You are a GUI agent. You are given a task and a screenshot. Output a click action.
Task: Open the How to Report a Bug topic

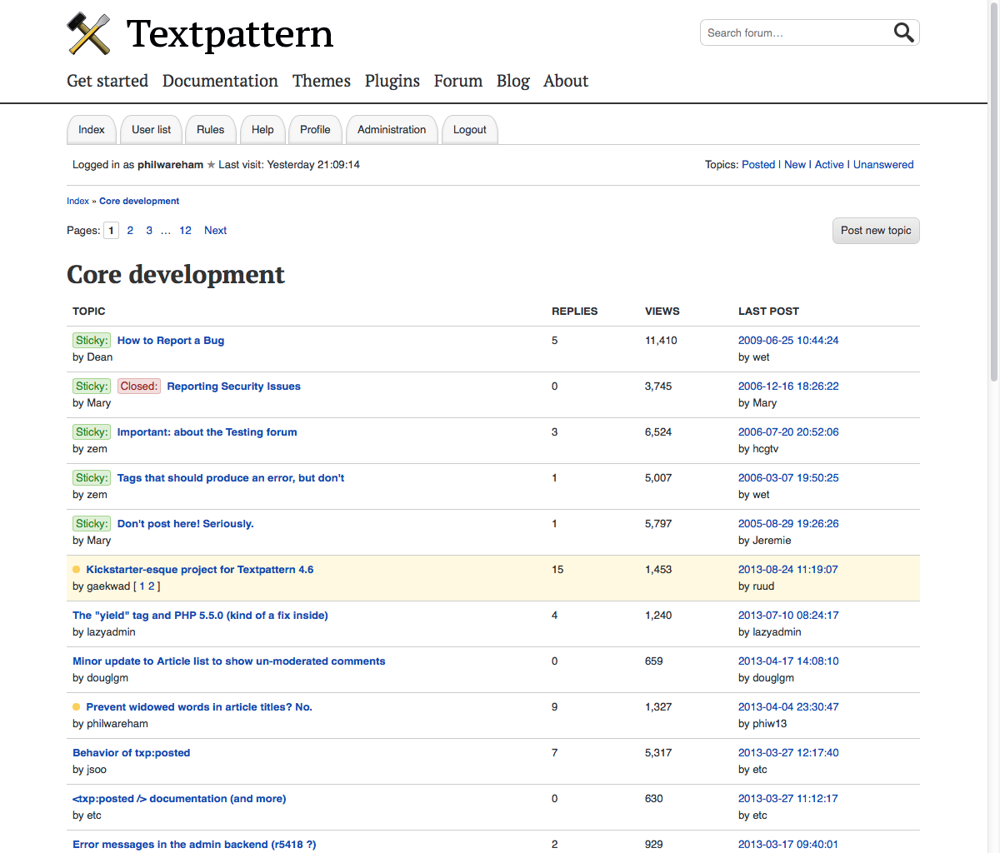coord(171,341)
